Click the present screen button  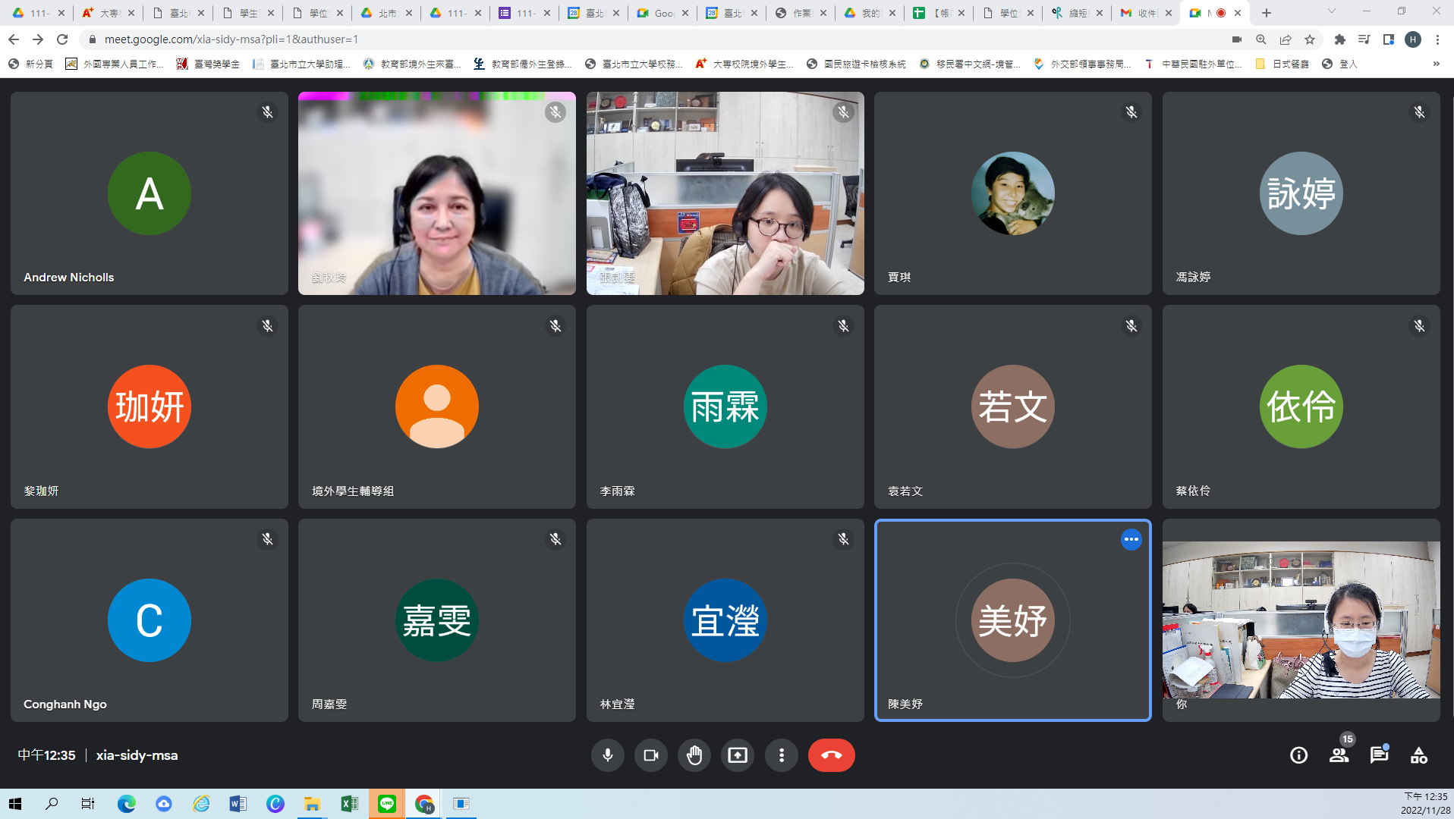pos(738,755)
